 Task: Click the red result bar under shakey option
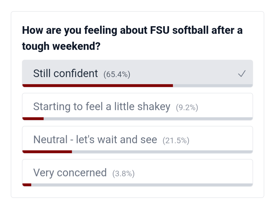tap(33, 119)
